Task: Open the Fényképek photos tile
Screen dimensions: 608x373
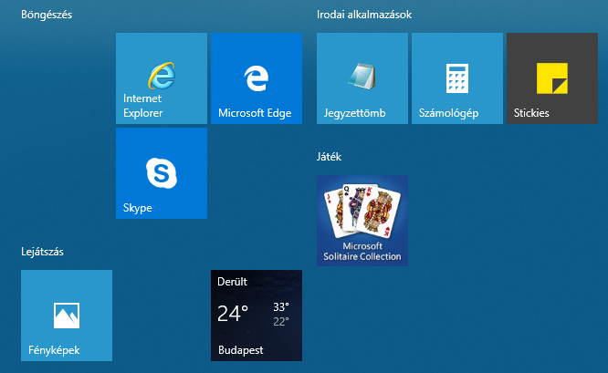Action: 67,316
